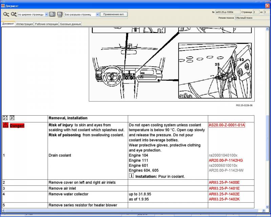Open the AR83.25-P-1402E link
The height and width of the screenshot is (217, 271).
coord(224,194)
